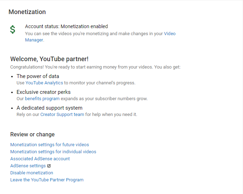Click the Disable monetization link
The width and height of the screenshot is (243, 194).
coord(32,173)
